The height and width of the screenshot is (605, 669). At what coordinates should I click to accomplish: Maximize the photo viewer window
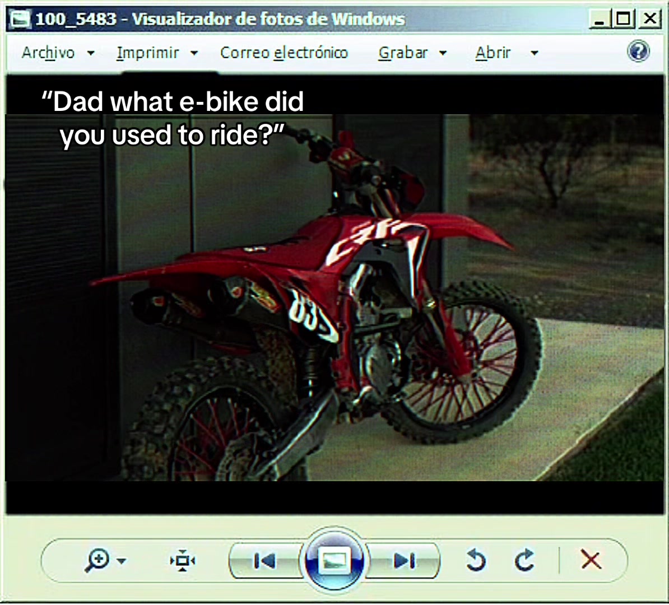[x=623, y=19]
